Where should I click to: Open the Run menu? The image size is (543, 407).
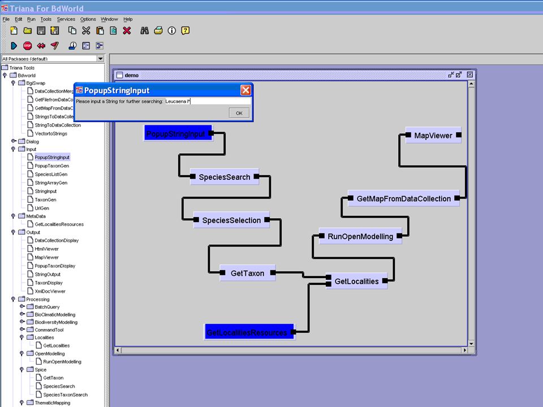click(x=31, y=19)
